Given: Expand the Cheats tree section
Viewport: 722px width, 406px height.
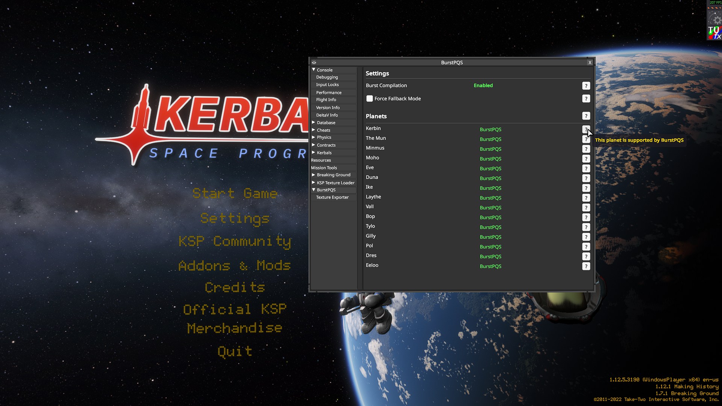Looking at the screenshot, I should point(314,130).
